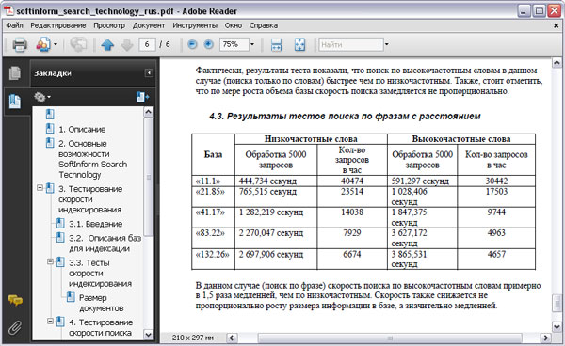This screenshot has height=346, width=565.
Task: Open the Окно menu
Action: [x=234, y=25]
